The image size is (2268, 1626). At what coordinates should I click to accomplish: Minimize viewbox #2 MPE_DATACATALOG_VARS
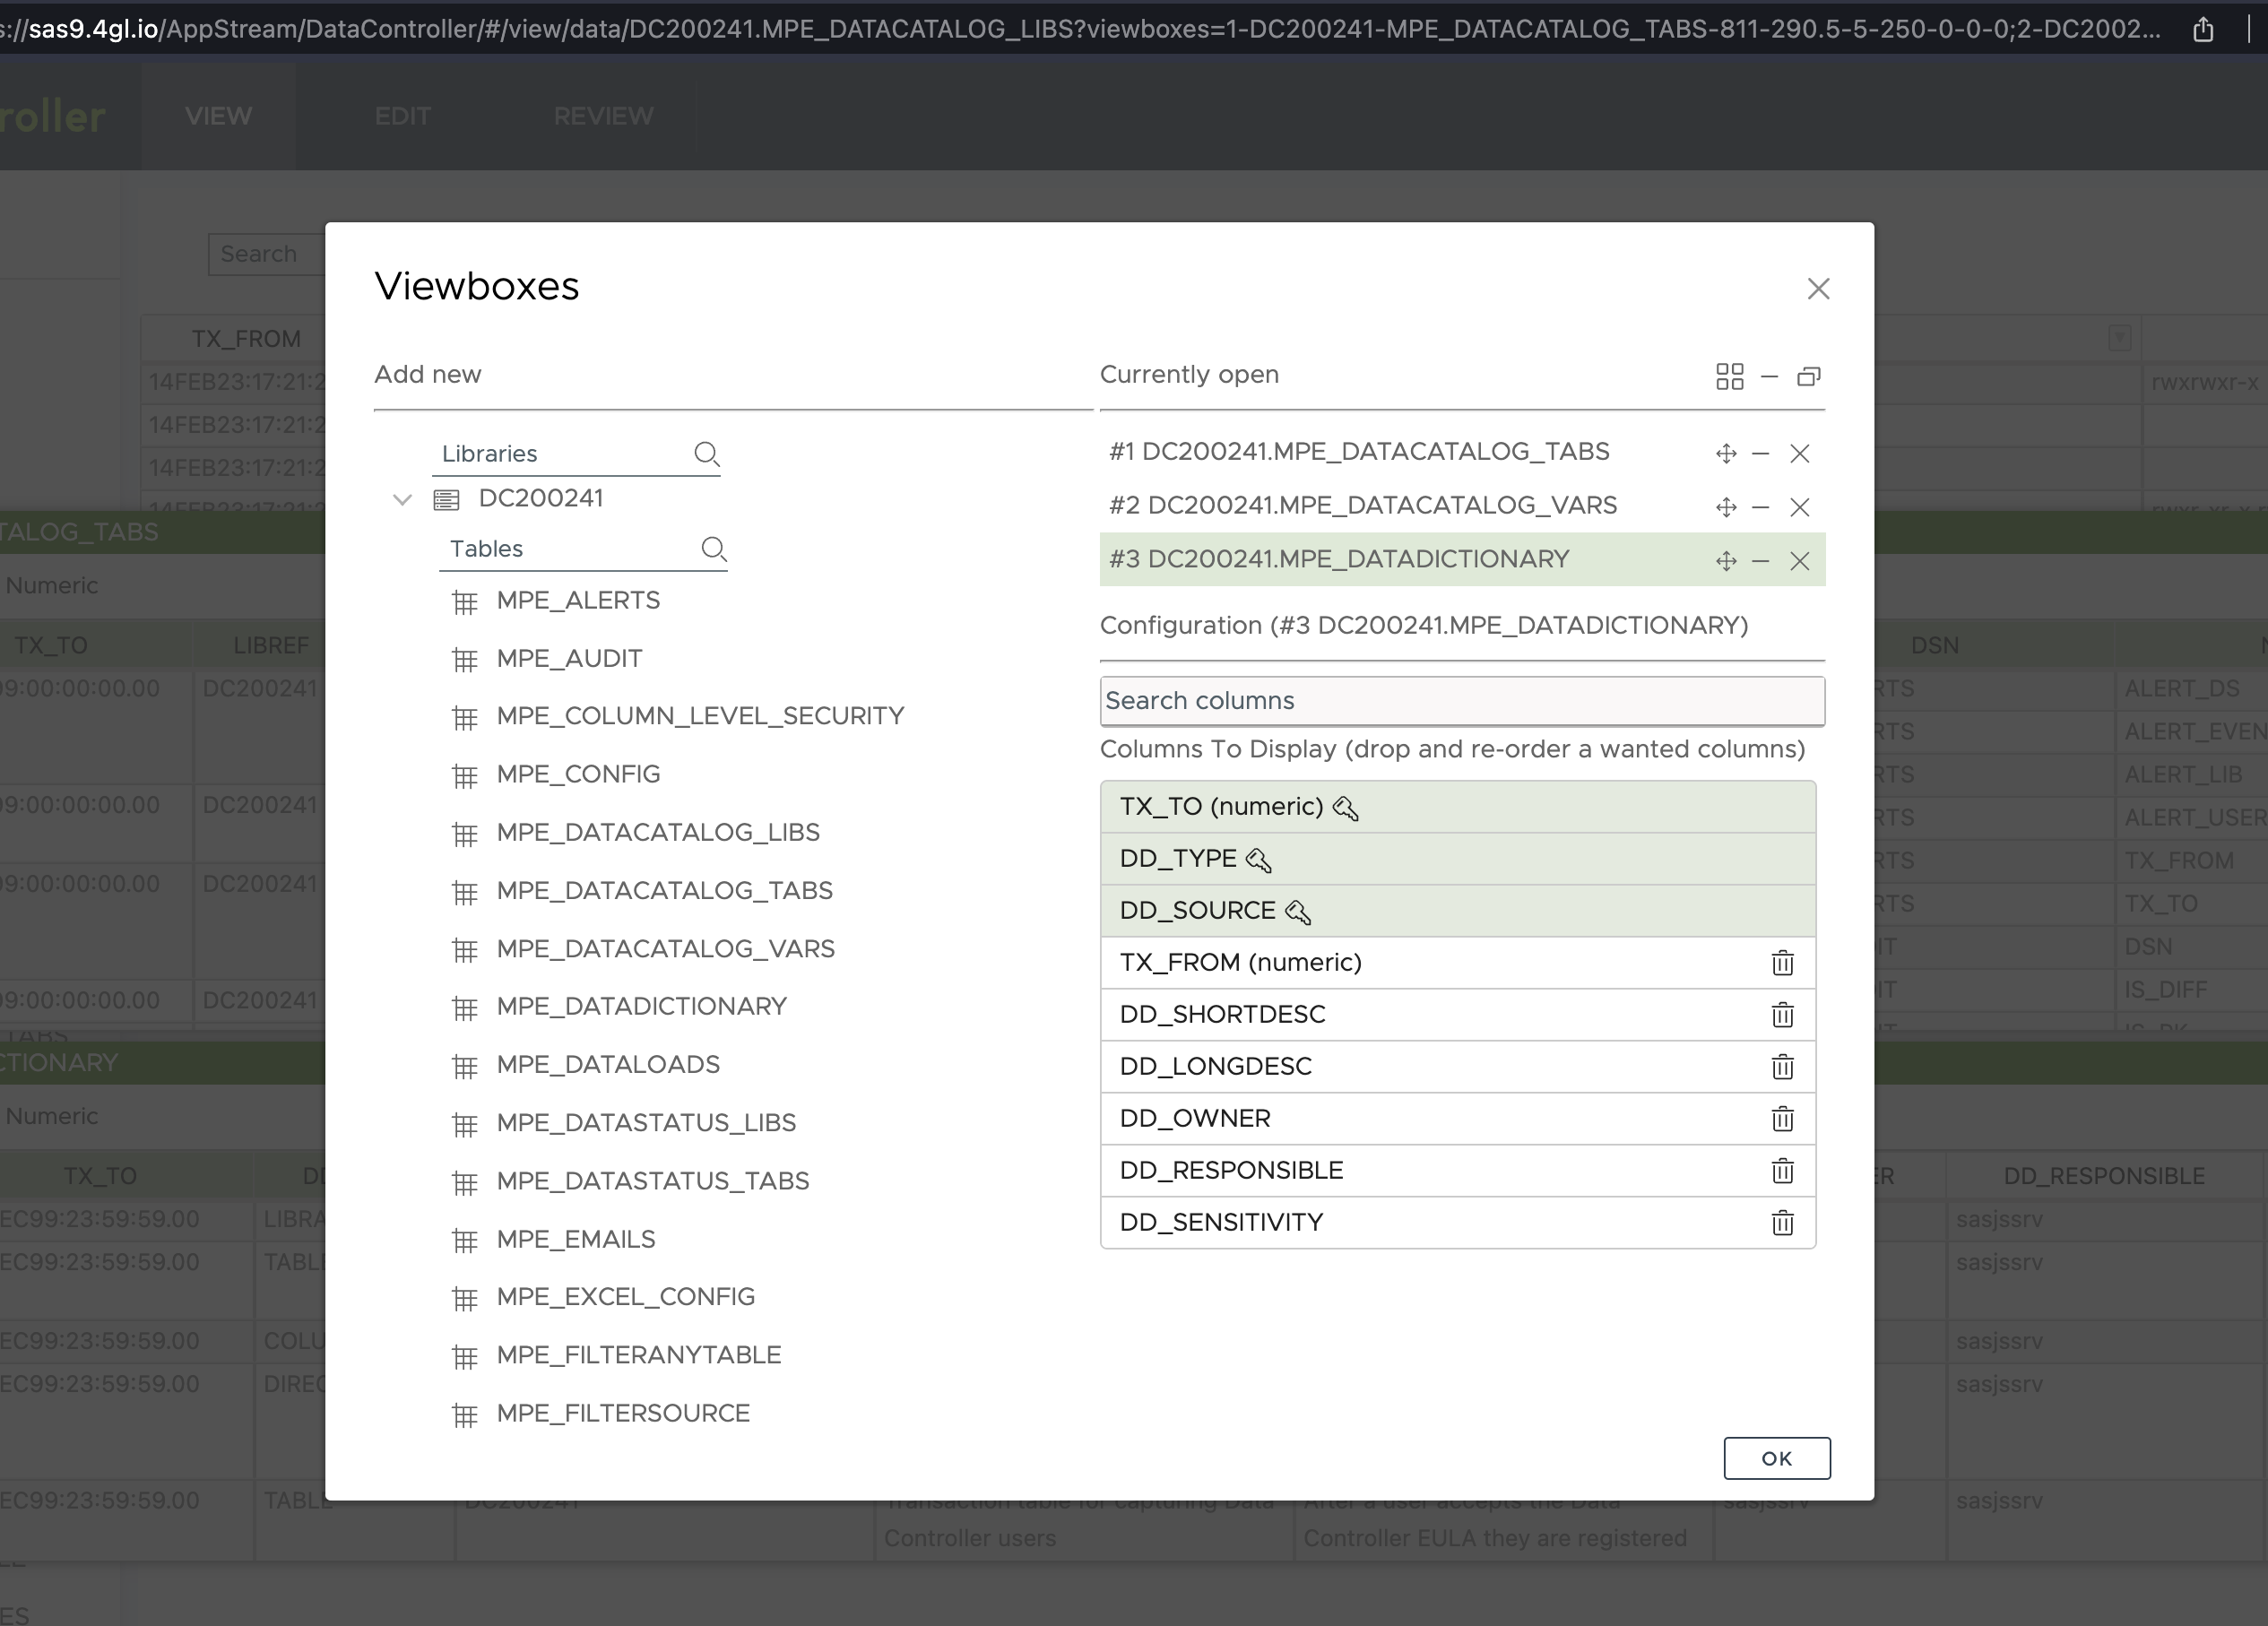point(1761,507)
